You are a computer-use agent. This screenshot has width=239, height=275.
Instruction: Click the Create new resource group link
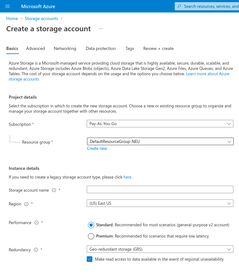(97, 149)
